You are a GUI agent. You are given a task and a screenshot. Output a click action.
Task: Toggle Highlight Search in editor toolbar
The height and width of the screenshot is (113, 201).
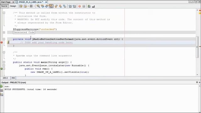[51, 6]
